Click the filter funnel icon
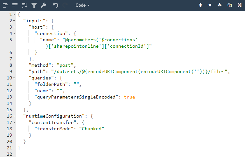 coord(34,5)
